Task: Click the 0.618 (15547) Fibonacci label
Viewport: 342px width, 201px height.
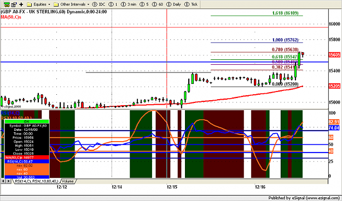Action: coord(285,57)
